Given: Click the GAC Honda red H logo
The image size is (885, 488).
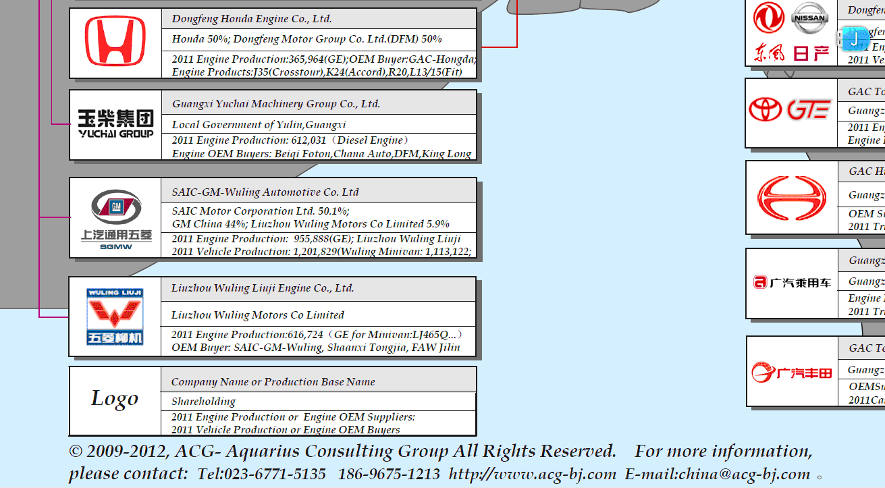Looking at the screenshot, I should pos(792,198).
